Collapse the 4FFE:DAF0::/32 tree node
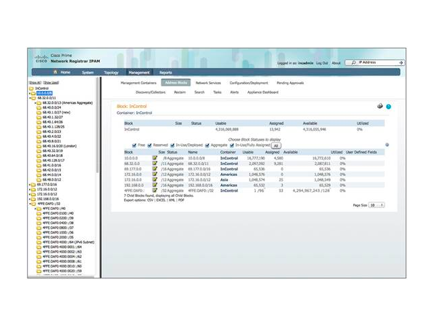The image size is (434, 326). click(29, 202)
